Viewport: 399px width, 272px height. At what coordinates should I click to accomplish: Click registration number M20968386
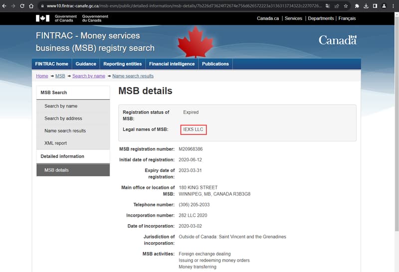[x=191, y=149]
